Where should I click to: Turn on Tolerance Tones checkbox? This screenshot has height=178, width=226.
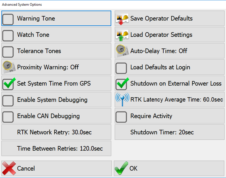pos(8,52)
